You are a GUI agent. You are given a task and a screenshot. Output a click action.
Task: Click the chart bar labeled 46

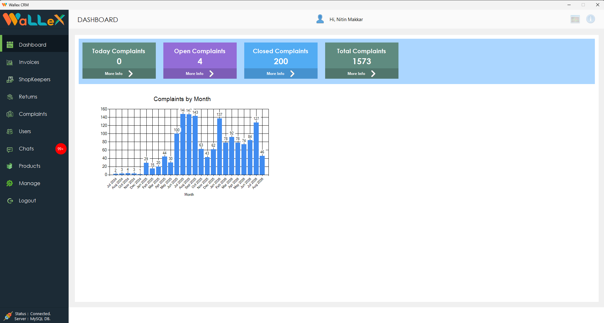tap(262, 165)
